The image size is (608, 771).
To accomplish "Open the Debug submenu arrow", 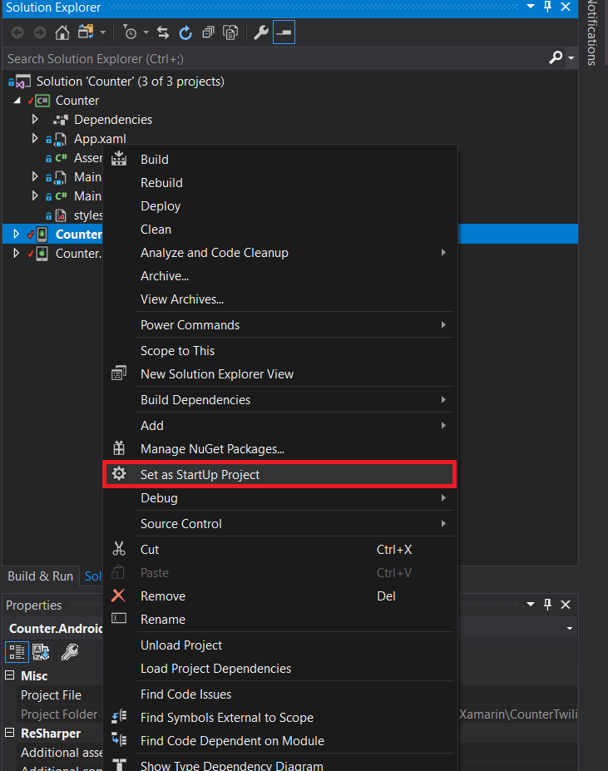I will tap(446, 497).
